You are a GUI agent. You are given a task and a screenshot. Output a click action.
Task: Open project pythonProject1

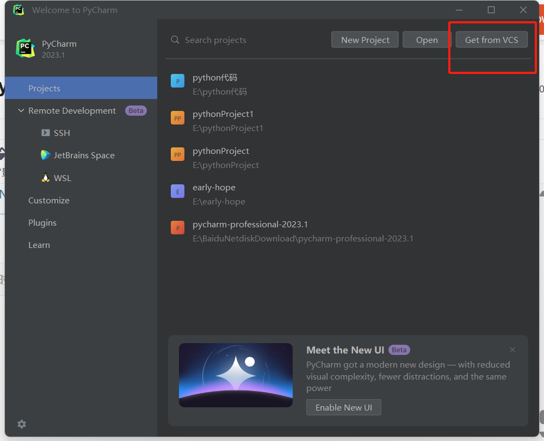(223, 114)
